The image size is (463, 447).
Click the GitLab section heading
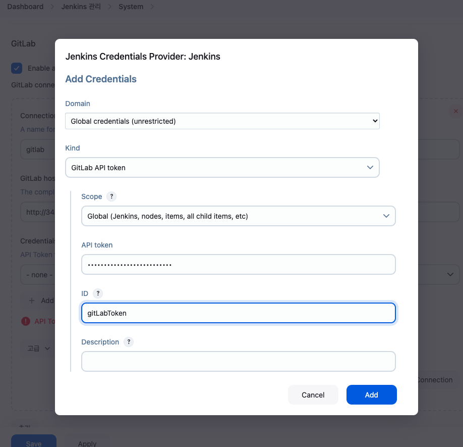pos(23,43)
